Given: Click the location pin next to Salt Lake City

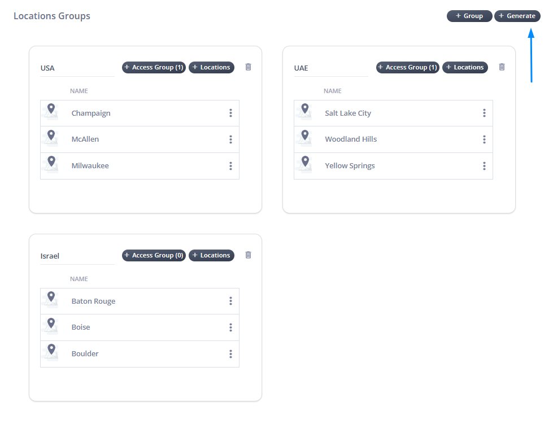Looking at the screenshot, I should tap(305, 109).
